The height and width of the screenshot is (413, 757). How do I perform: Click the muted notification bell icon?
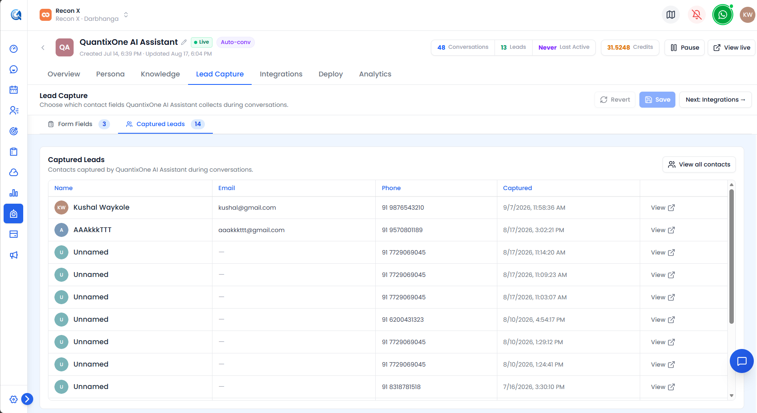[697, 15]
